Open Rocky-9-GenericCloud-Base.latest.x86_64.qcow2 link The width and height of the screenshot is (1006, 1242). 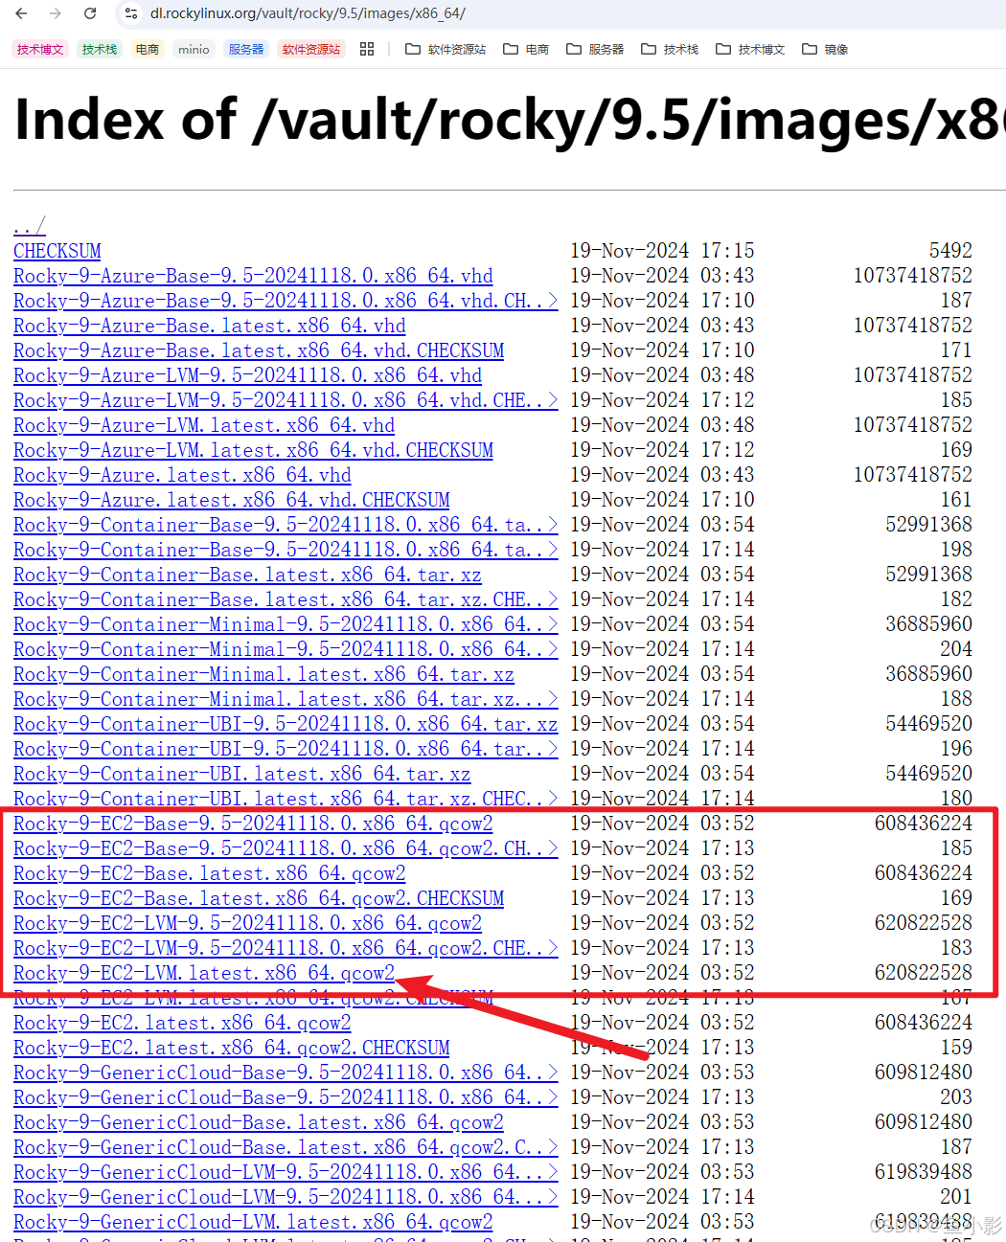pos(259,1122)
